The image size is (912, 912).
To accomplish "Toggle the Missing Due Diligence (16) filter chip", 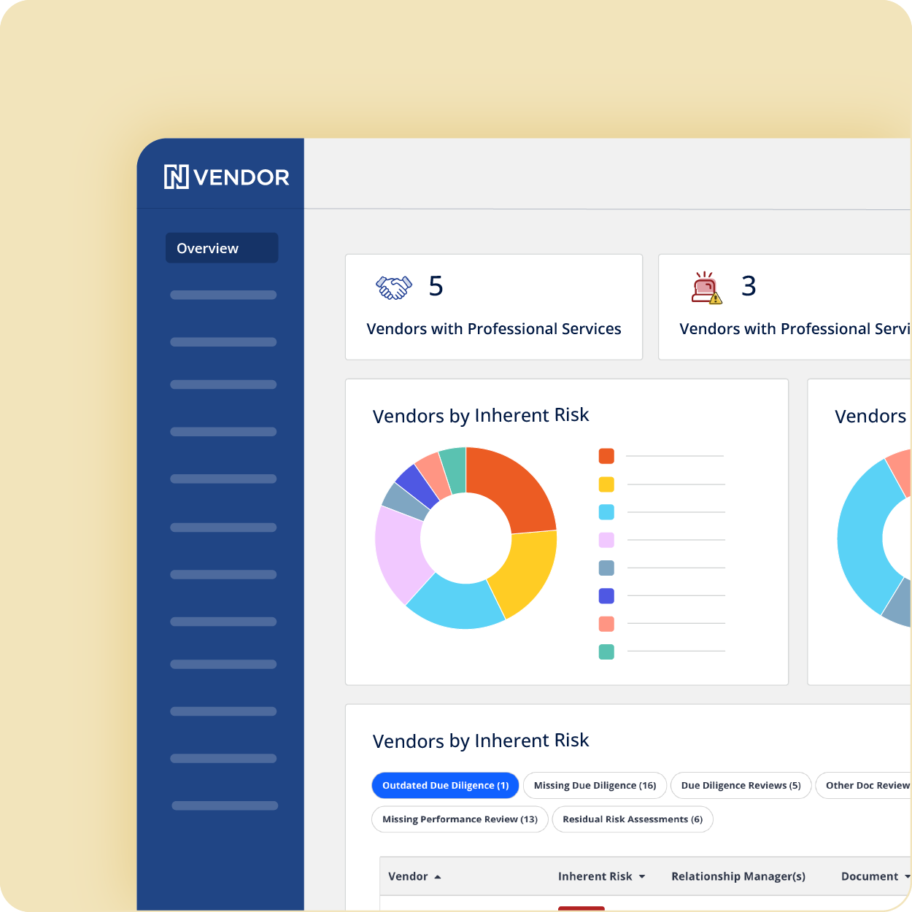I will click(594, 785).
